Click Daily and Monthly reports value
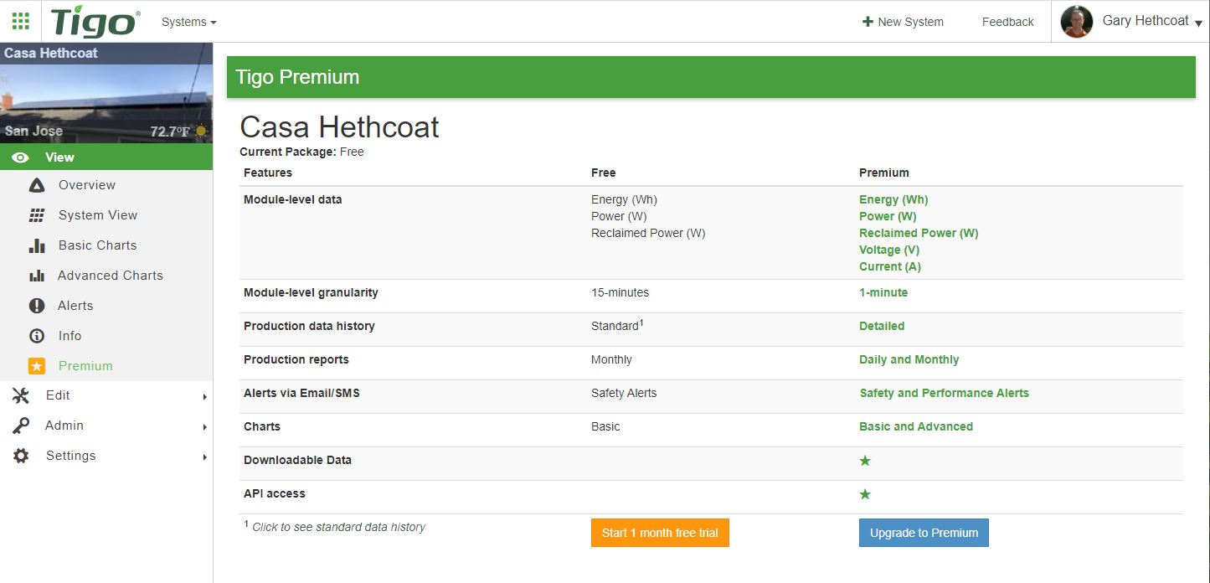This screenshot has width=1210, height=583. 909,360
